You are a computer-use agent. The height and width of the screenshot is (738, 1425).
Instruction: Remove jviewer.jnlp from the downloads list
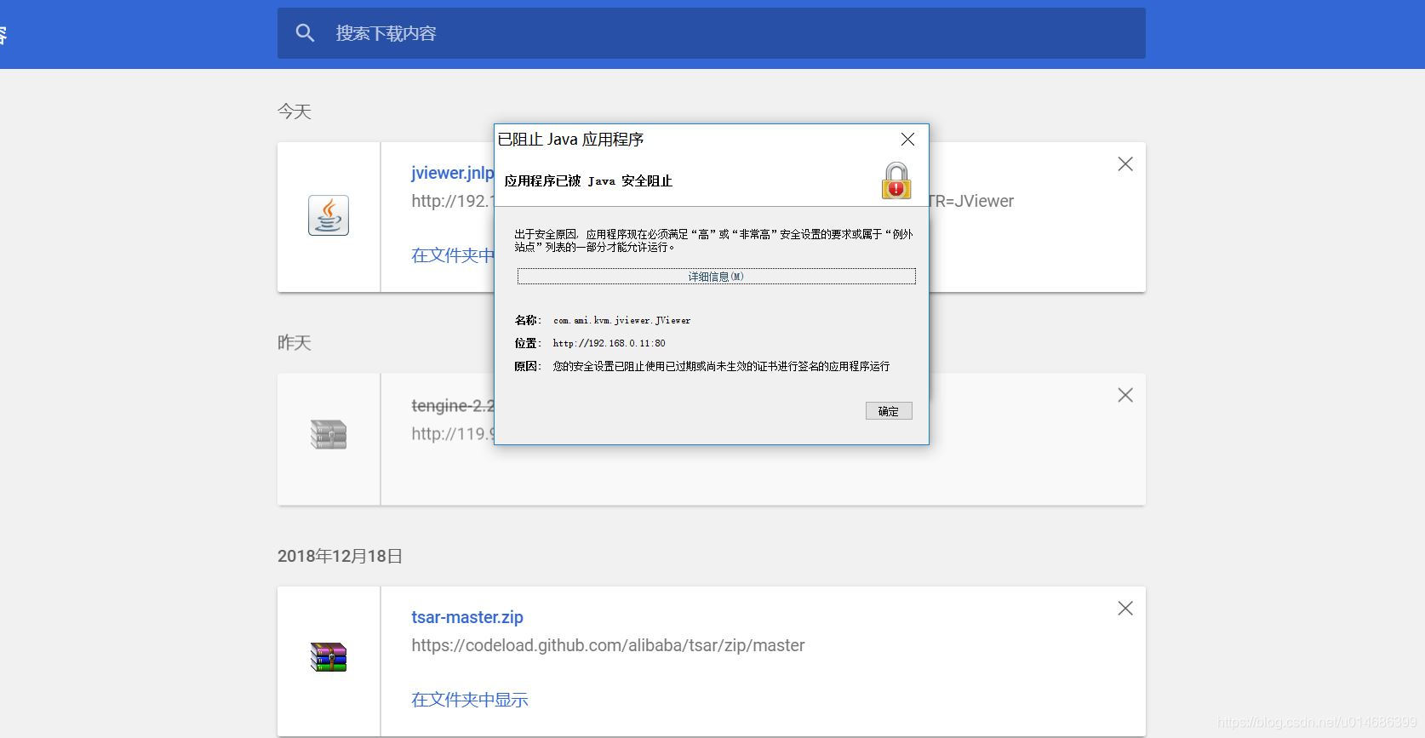pyautogui.click(x=1125, y=164)
